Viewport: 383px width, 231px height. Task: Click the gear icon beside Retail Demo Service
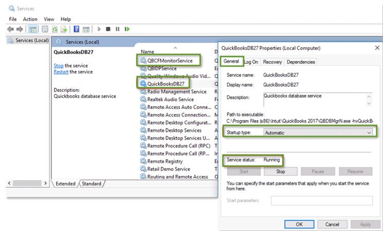pyautogui.click(x=143, y=169)
